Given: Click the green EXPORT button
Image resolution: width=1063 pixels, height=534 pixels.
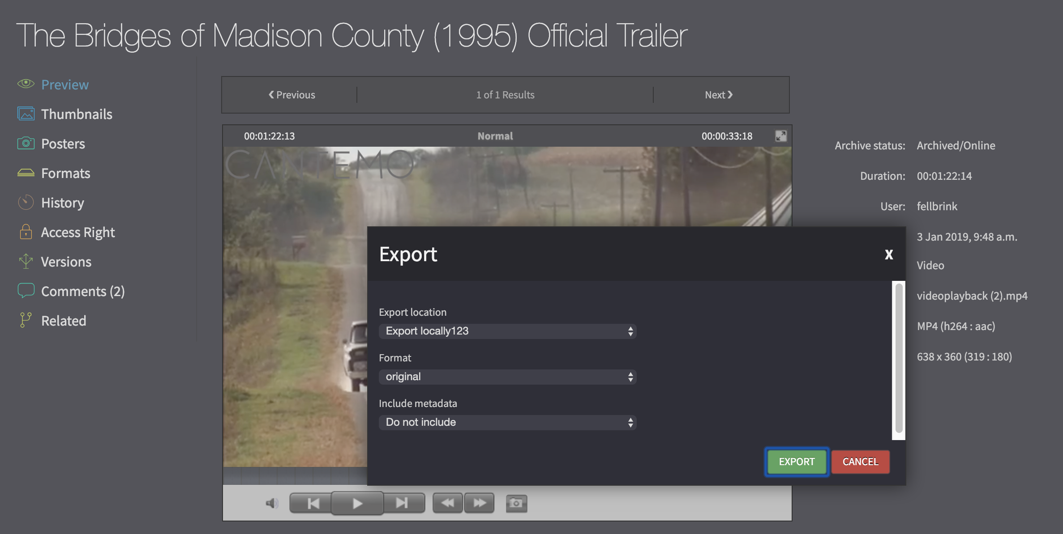Looking at the screenshot, I should click(797, 462).
